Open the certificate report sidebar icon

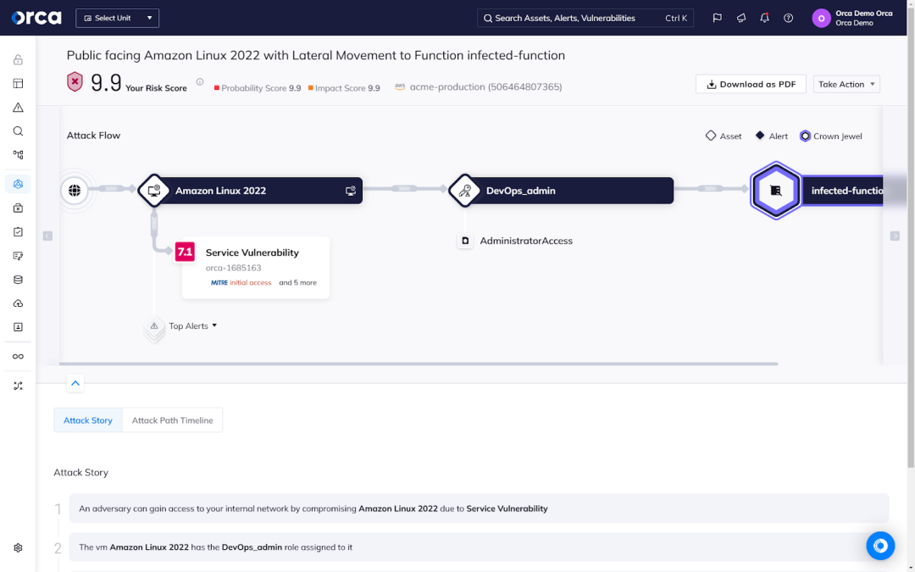[18, 256]
